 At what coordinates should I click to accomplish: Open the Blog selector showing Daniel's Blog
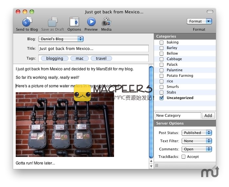[x=61, y=39]
